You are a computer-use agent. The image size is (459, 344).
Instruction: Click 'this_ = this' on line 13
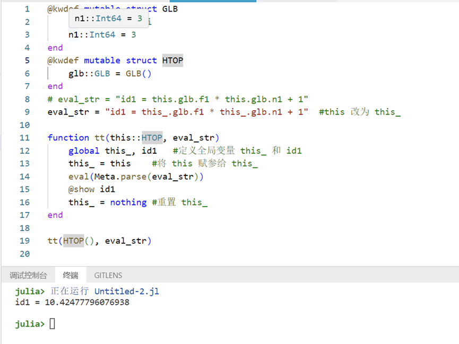click(100, 163)
